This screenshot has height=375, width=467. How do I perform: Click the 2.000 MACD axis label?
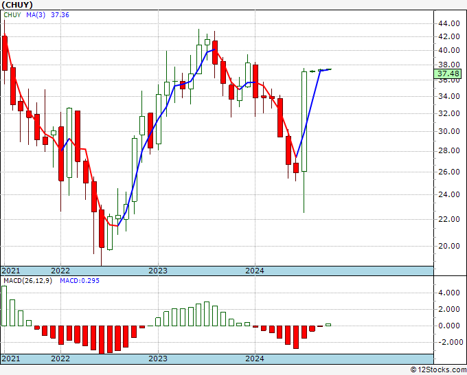pyautogui.click(x=449, y=310)
